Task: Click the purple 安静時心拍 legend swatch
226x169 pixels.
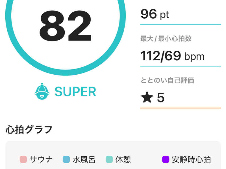Action: 166,159
